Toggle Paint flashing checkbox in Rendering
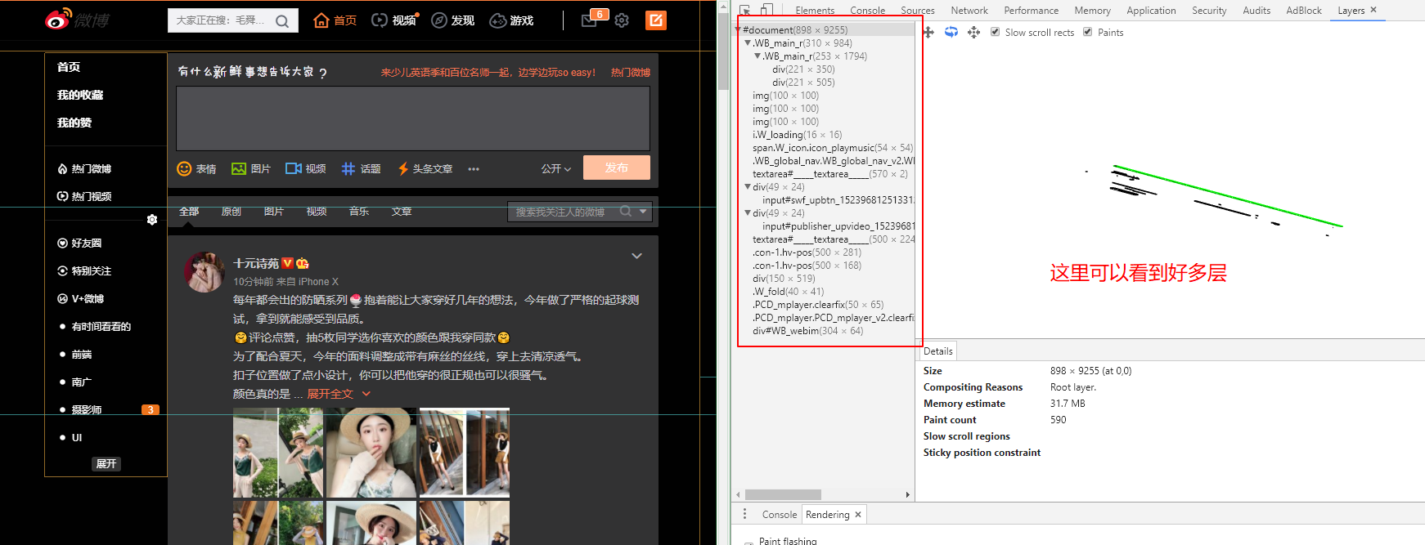The width and height of the screenshot is (1425, 545). pos(748,543)
